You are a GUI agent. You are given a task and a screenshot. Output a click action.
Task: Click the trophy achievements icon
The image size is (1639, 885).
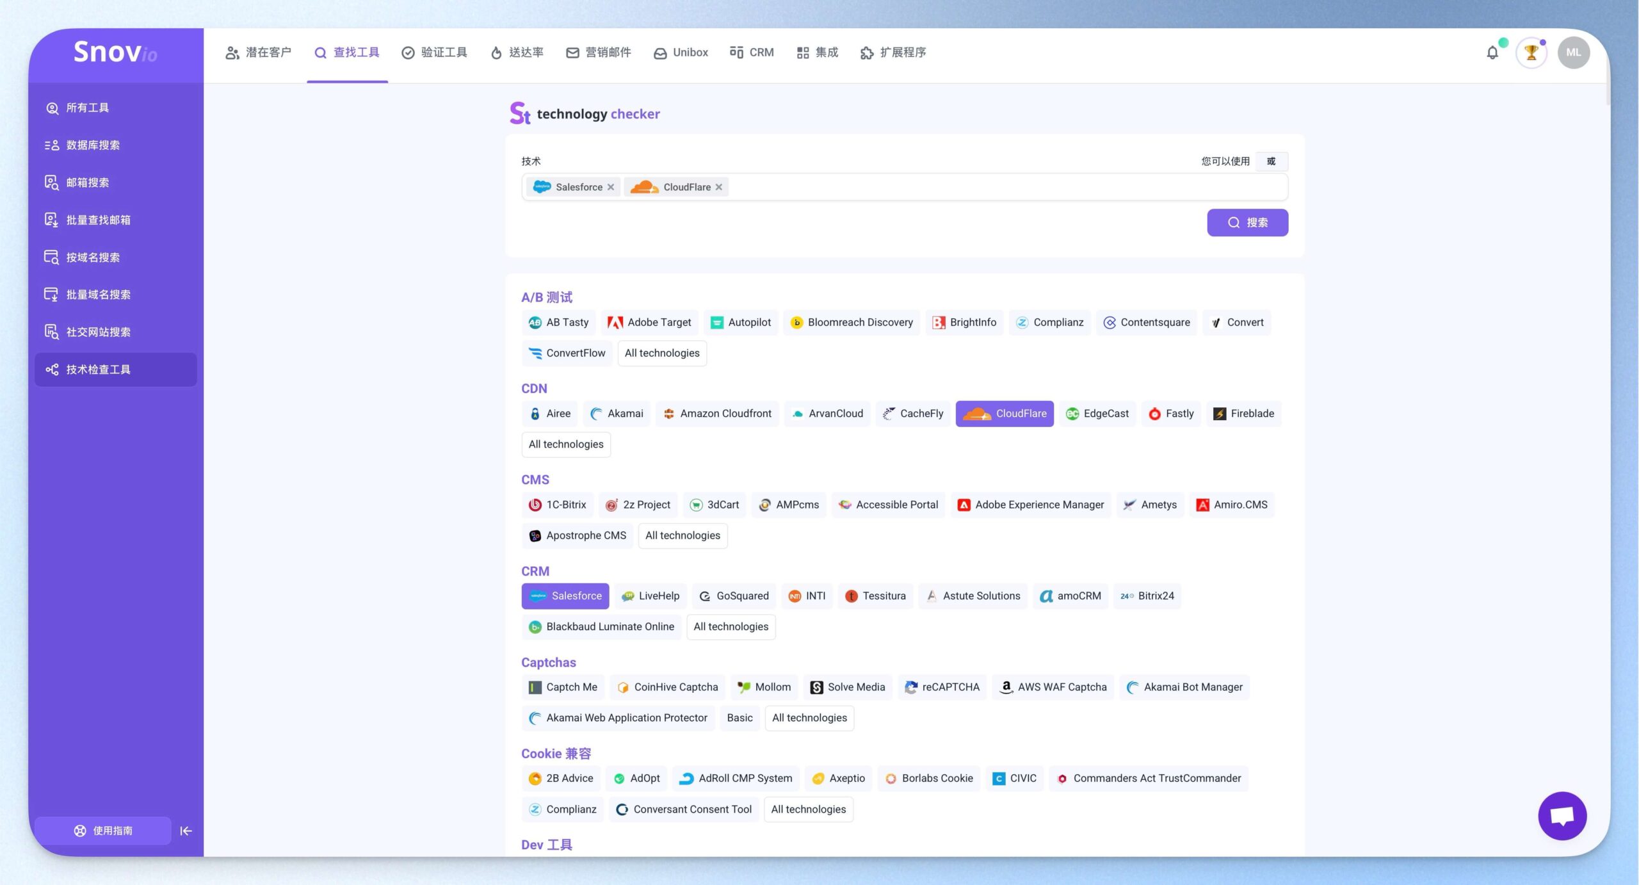coord(1531,53)
